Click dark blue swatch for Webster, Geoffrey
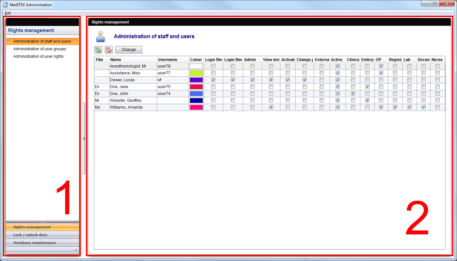The image size is (457, 261). click(x=196, y=100)
